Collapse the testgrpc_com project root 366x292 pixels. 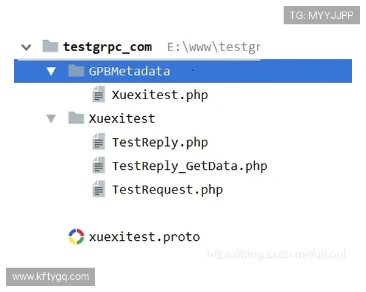point(26,47)
